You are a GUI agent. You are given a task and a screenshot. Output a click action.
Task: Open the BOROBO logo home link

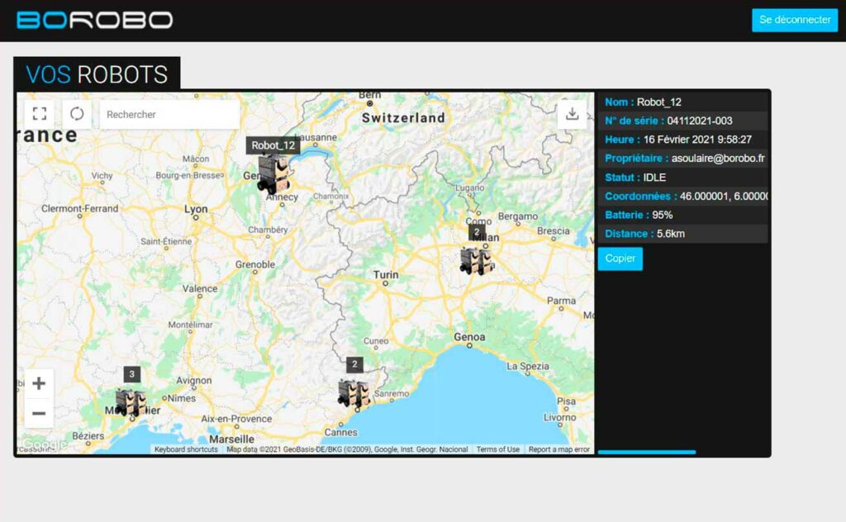94,20
